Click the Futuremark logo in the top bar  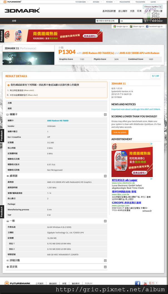12,2
